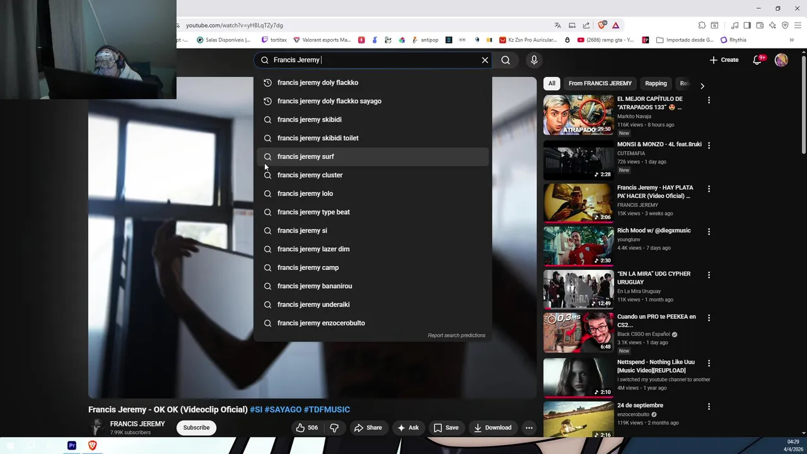
Task: Start voice search with the microphone icon
Action: [x=534, y=60]
